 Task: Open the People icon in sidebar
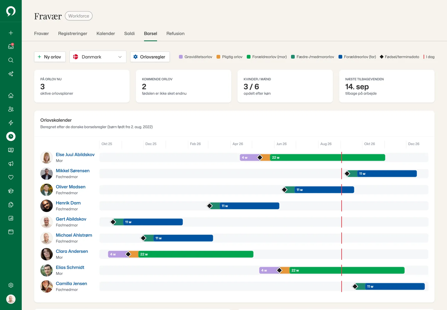11,109
